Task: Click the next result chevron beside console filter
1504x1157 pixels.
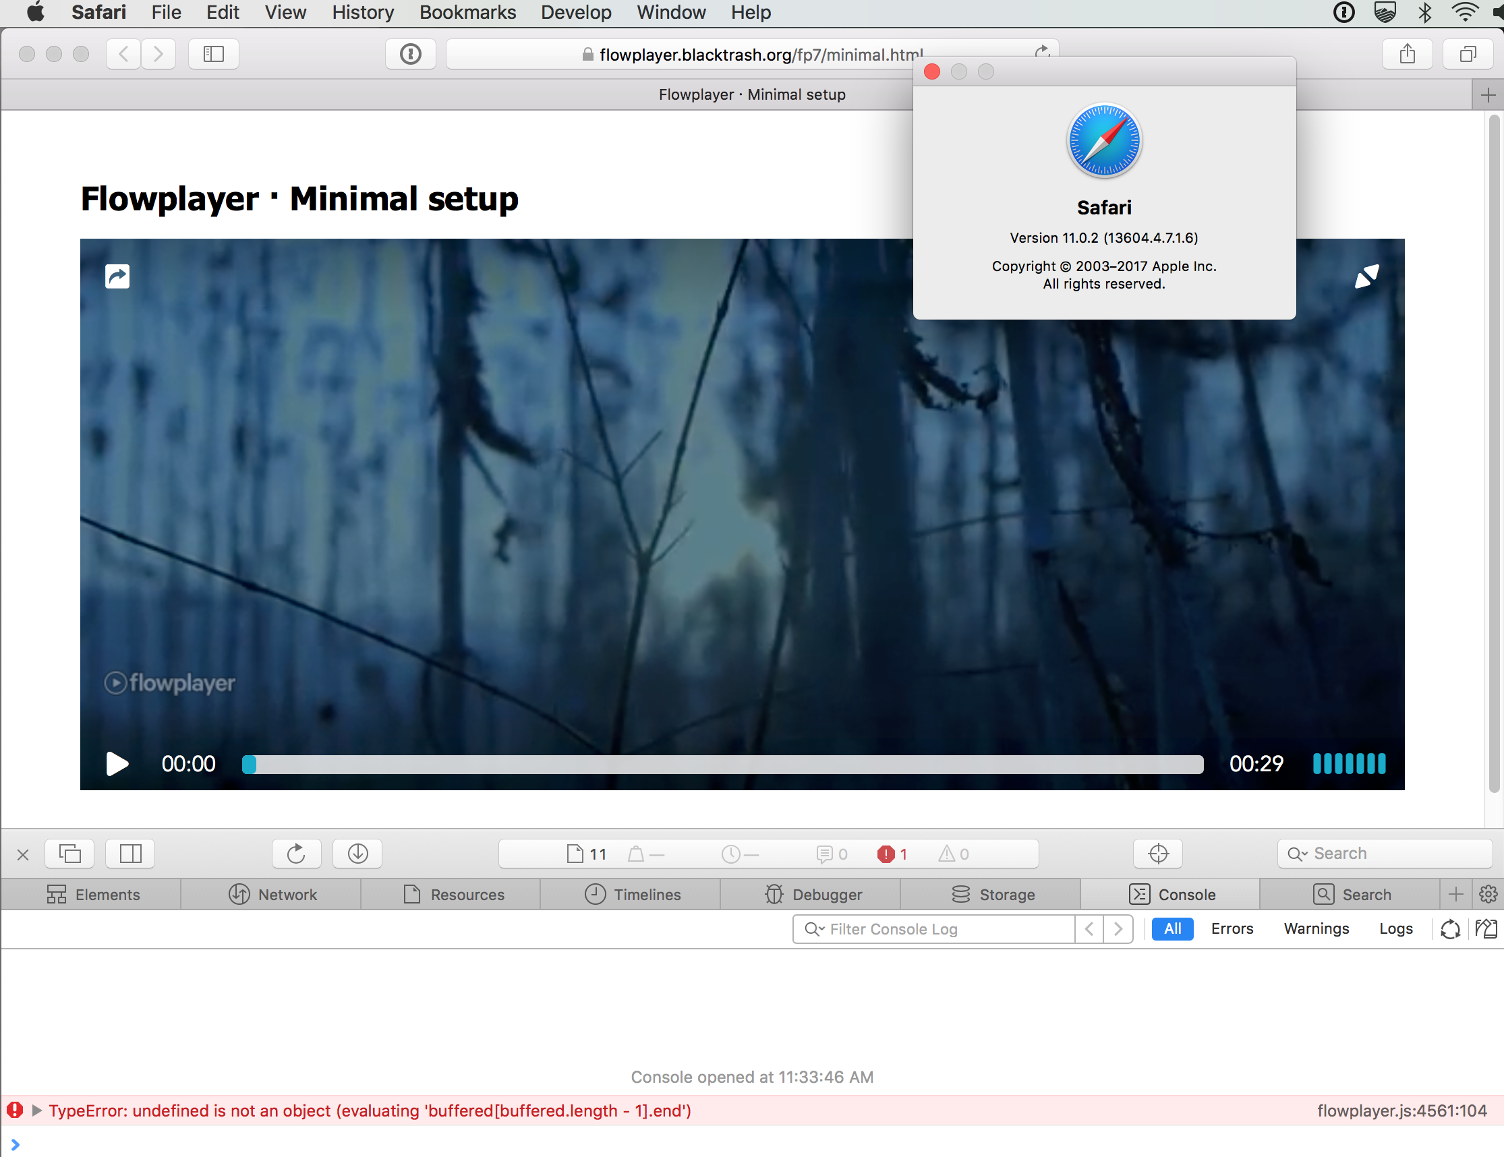Action: [1118, 928]
